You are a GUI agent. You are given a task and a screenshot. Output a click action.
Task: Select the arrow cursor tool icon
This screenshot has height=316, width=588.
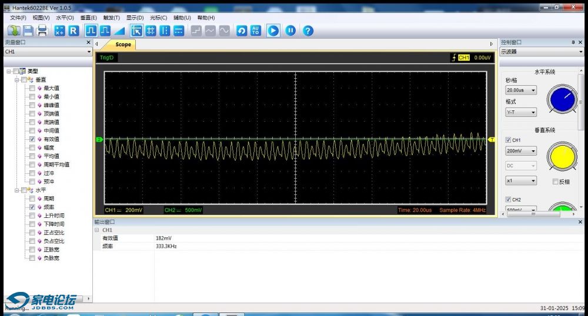(136, 31)
